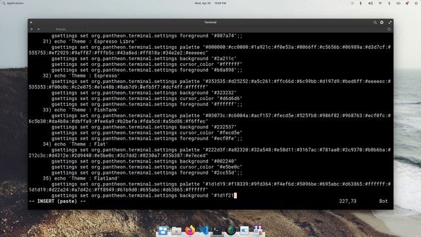Click the background "#002240" line
Image resolution: width=421 pixels, height=237 pixels.
144,161
